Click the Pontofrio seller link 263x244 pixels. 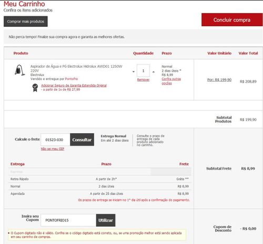pyautogui.click(x=72, y=79)
